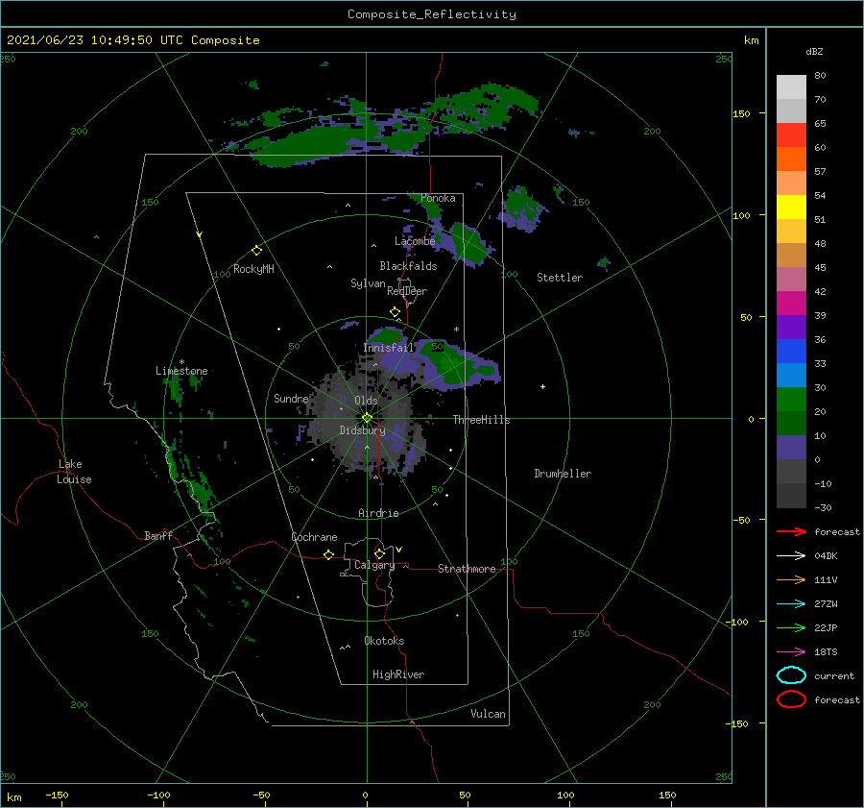
Task: Click the yellow radar site marker at center
Action: pos(367,418)
